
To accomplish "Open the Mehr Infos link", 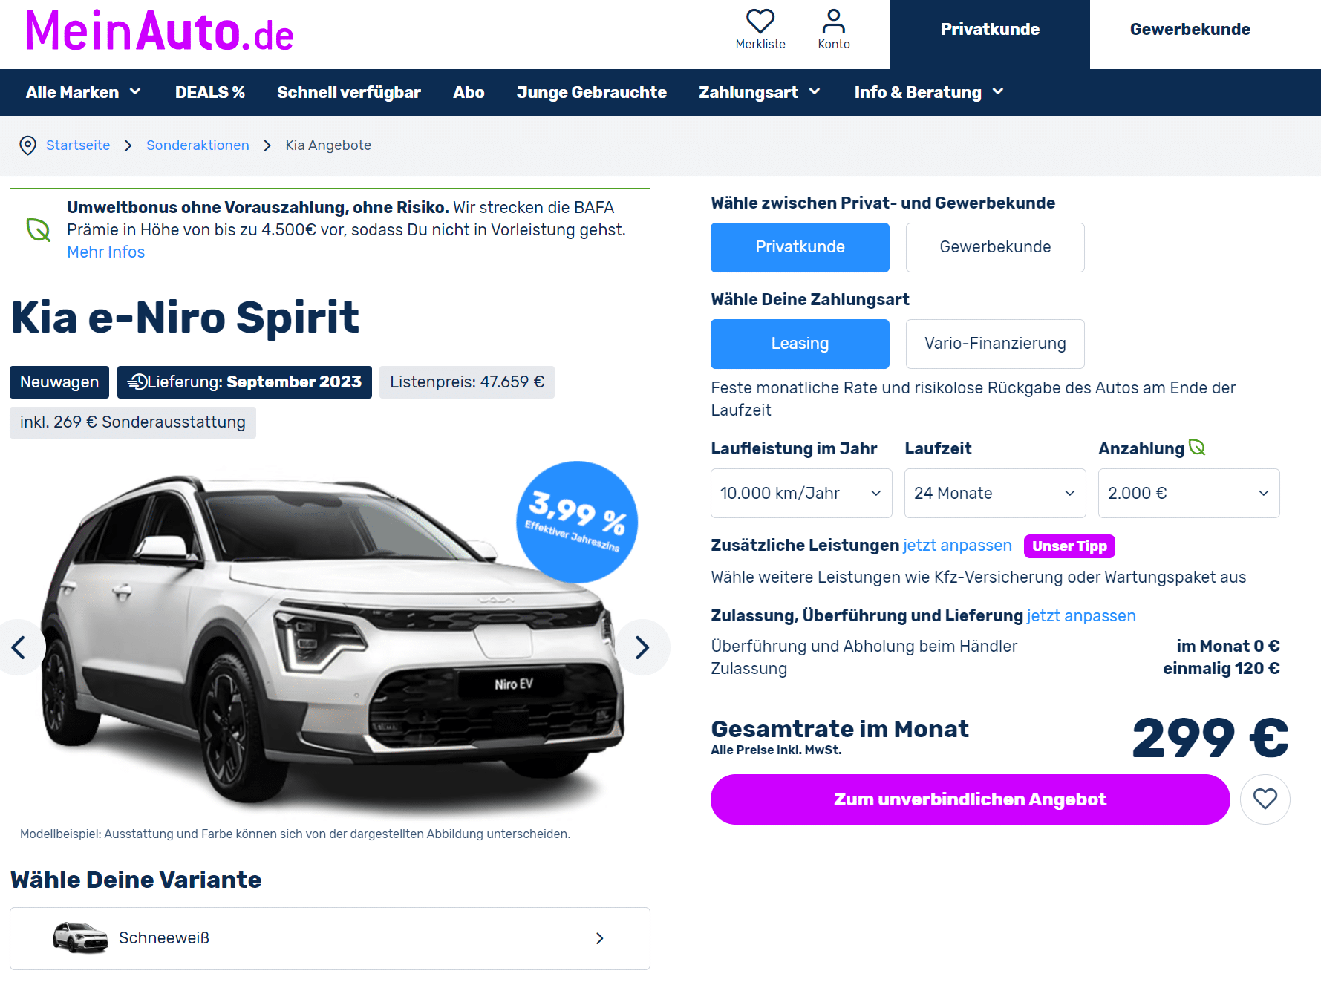I will coord(105,252).
